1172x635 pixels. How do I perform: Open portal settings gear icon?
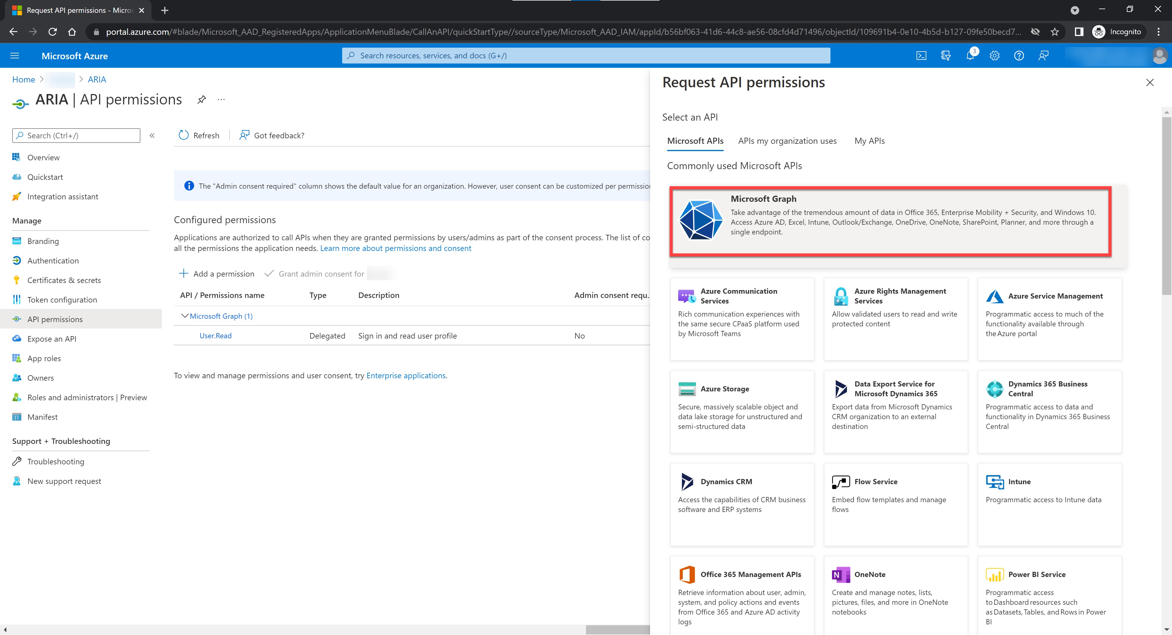(x=995, y=56)
